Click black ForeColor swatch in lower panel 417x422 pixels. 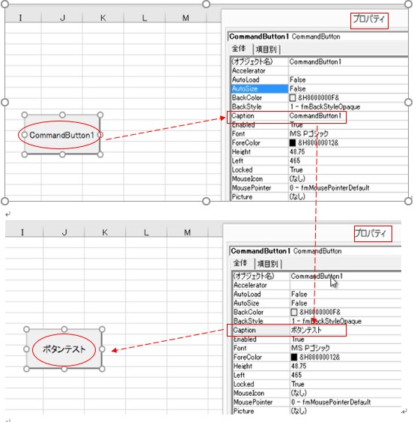click(294, 357)
